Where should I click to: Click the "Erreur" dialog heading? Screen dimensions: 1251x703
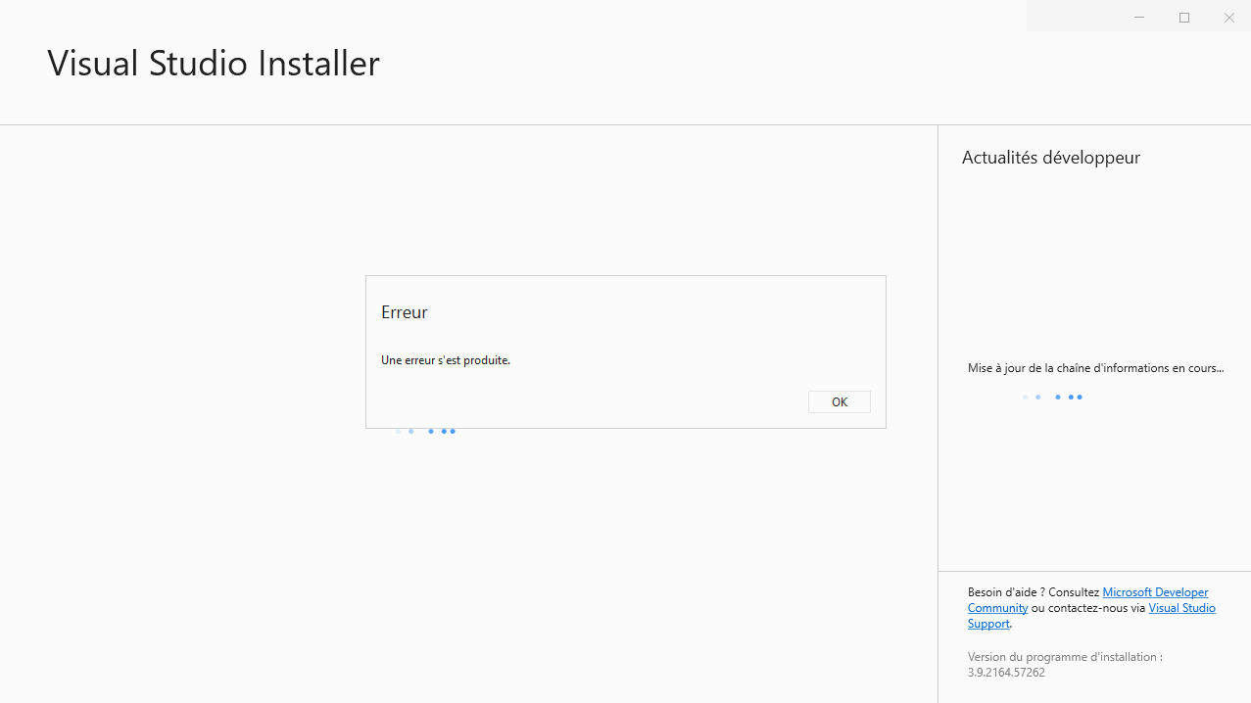[405, 312]
